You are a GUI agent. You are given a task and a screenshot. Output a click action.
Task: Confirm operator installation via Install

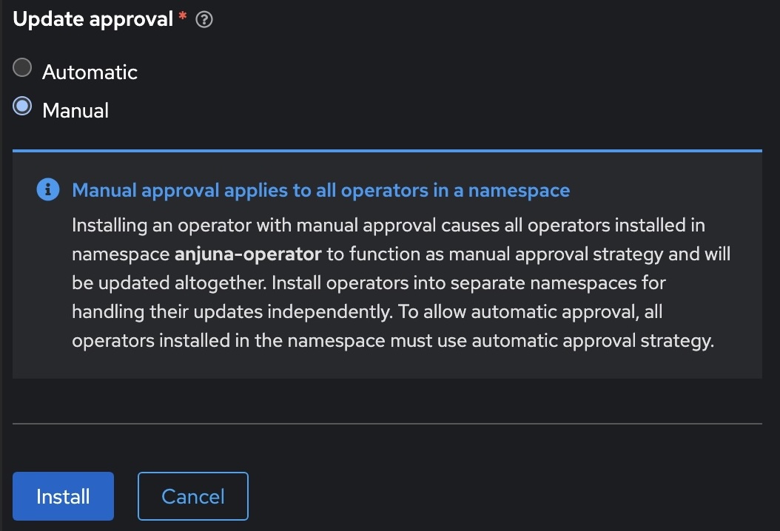click(63, 496)
